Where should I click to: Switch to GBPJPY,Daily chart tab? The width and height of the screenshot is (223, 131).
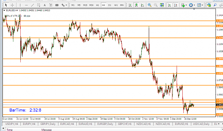[48, 124]
